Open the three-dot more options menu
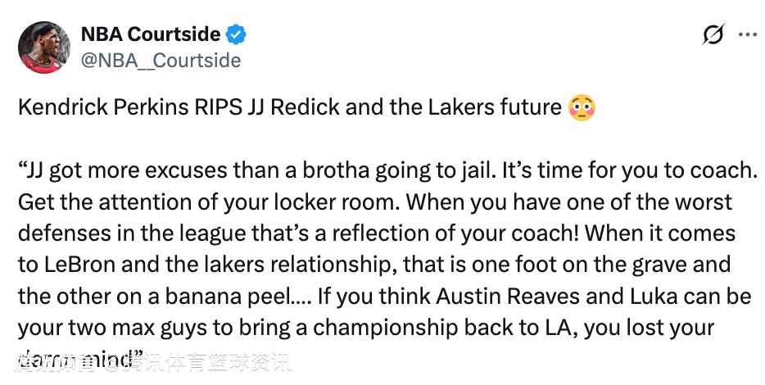The width and height of the screenshot is (765, 385). click(748, 34)
